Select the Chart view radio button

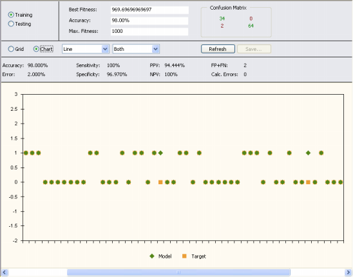(x=36, y=49)
